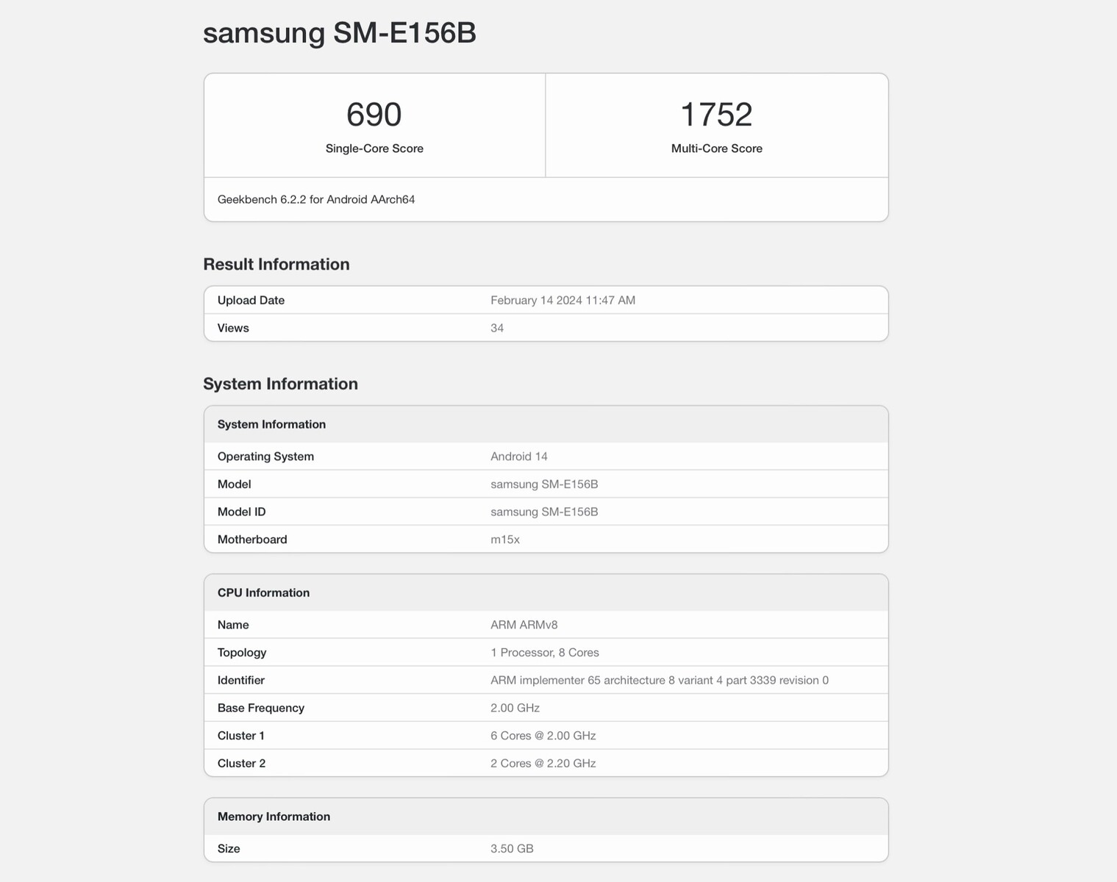The height and width of the screenshot is (882, 1117).
Task: Click the single-core score value 690
Action: [374, 115]
